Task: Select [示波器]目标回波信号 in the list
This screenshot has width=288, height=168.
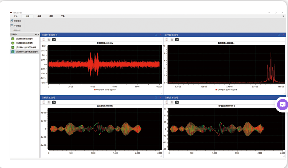Action: [x=25, y=43]
